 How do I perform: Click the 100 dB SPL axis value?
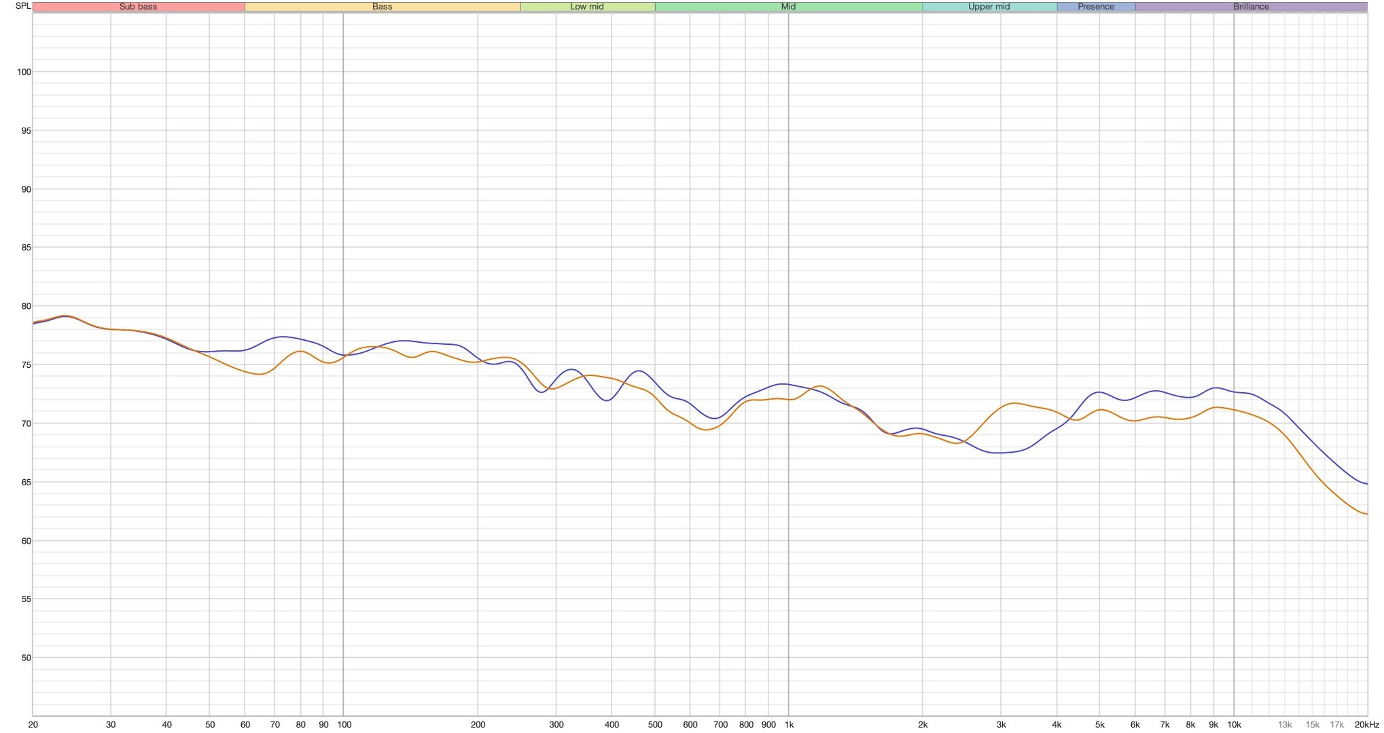tap(24, 72)
